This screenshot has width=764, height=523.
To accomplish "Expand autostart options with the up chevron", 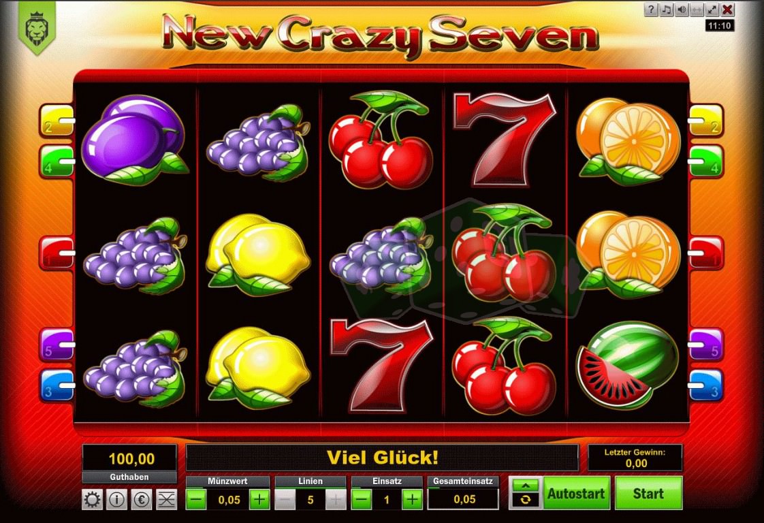I will [525, 486].
